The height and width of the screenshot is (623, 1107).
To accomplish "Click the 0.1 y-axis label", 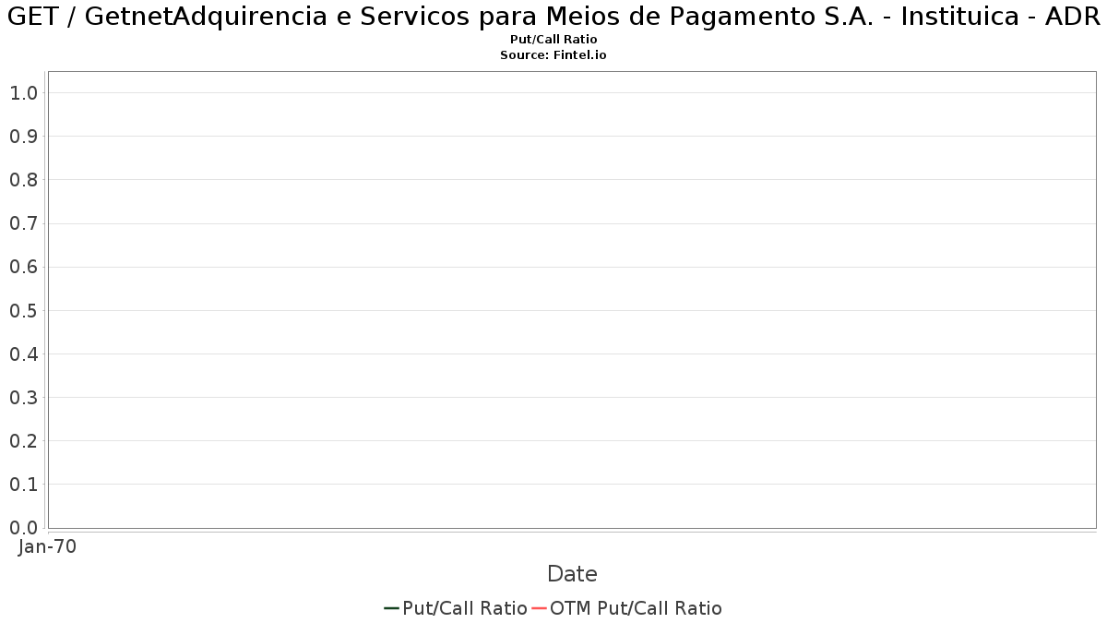I will 23,485.
